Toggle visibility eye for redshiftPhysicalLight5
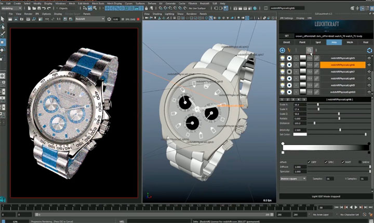The height and width of the screenshot is (223, 374). coord(369,58)
